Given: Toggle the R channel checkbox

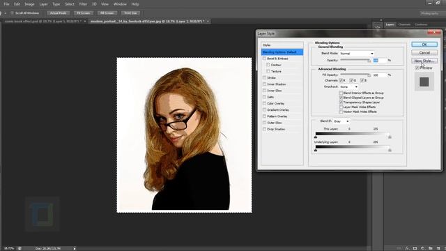Looking at the screenshot, I should (x=341, y=81).
